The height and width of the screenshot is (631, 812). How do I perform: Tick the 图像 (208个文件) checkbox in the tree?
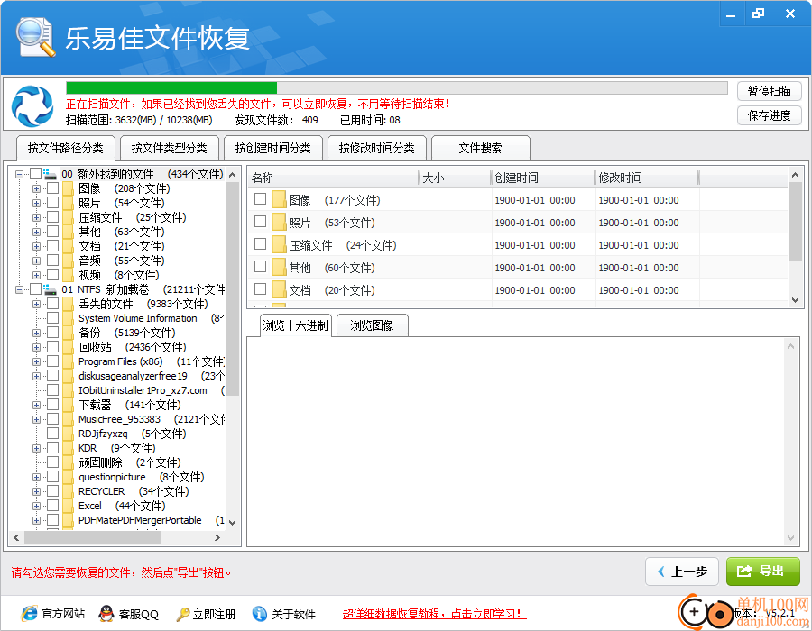53,188
